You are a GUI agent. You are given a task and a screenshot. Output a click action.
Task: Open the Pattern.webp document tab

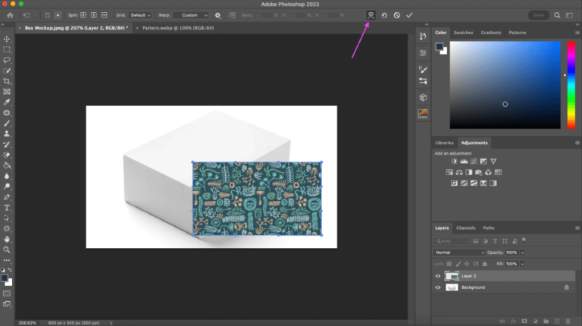pyautogui.click(x=178, y=28)
